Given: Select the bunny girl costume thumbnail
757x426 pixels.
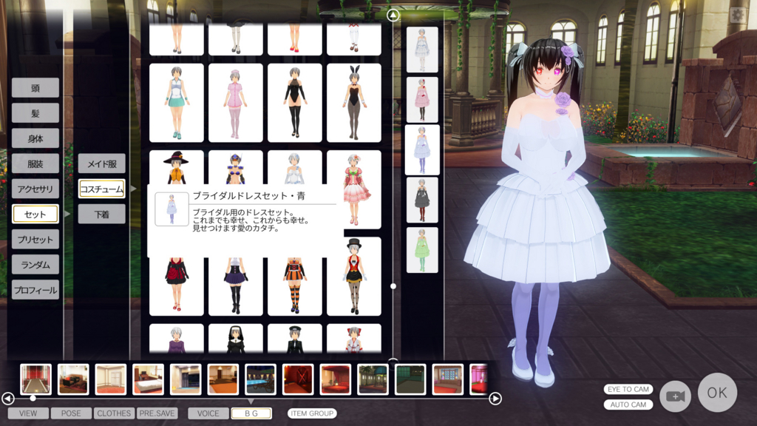Looking at the screenshot, I should coord(354,103).
